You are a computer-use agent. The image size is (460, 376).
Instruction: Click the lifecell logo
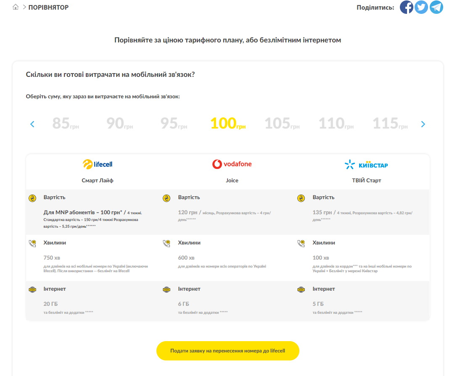click(x=98, y=164)
